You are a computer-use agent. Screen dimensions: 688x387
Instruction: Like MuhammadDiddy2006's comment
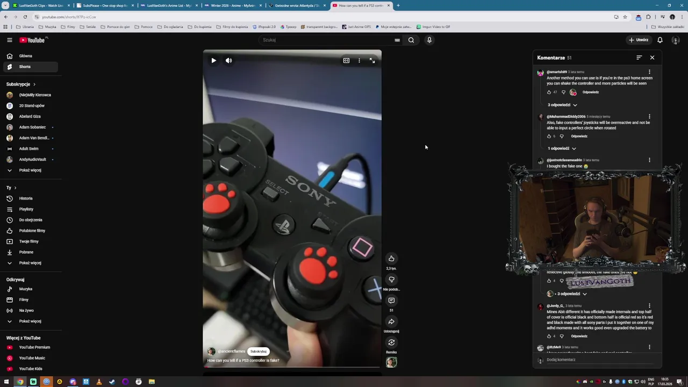[x=549, y=137]
